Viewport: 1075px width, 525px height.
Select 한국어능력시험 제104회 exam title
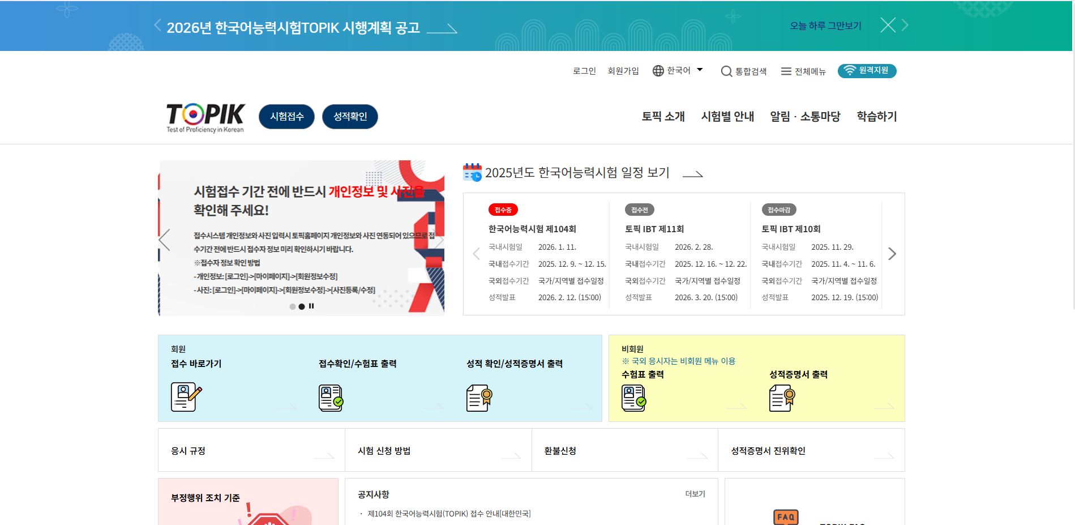coord(532,229)
